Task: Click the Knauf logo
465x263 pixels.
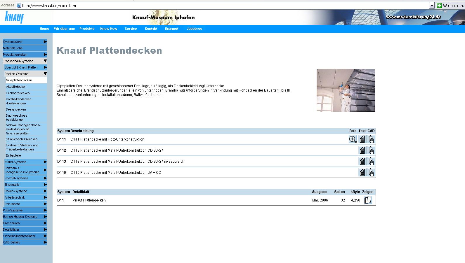Action: (x=14, y=17)
